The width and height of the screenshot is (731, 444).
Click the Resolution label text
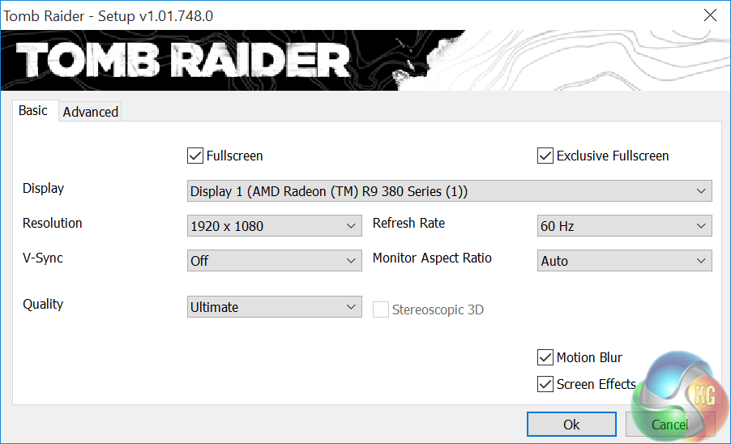[x=52, y=223]
